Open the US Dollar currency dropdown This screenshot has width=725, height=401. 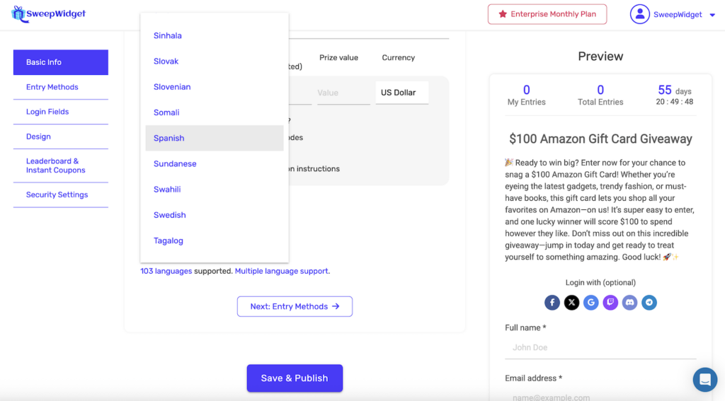(x=401, y=93)
